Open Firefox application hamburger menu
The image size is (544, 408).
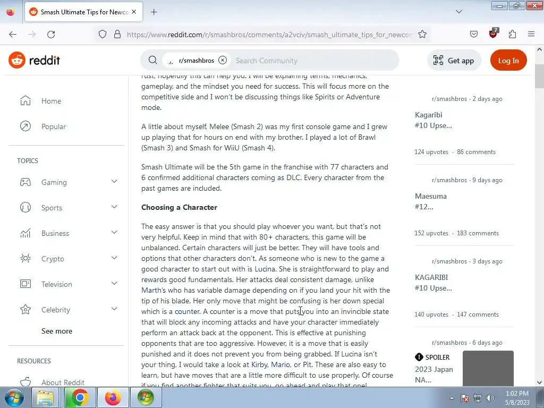[531, 35]
